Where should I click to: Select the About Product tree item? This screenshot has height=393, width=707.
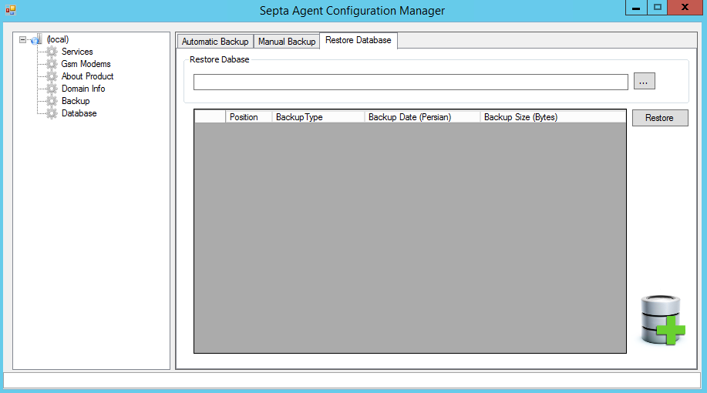pos(87,76)
